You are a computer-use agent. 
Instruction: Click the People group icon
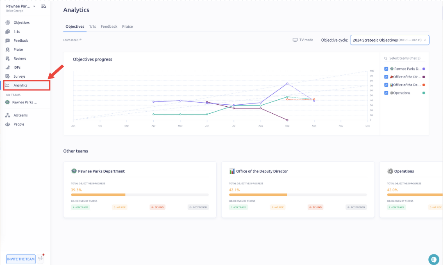click(7, 124)
